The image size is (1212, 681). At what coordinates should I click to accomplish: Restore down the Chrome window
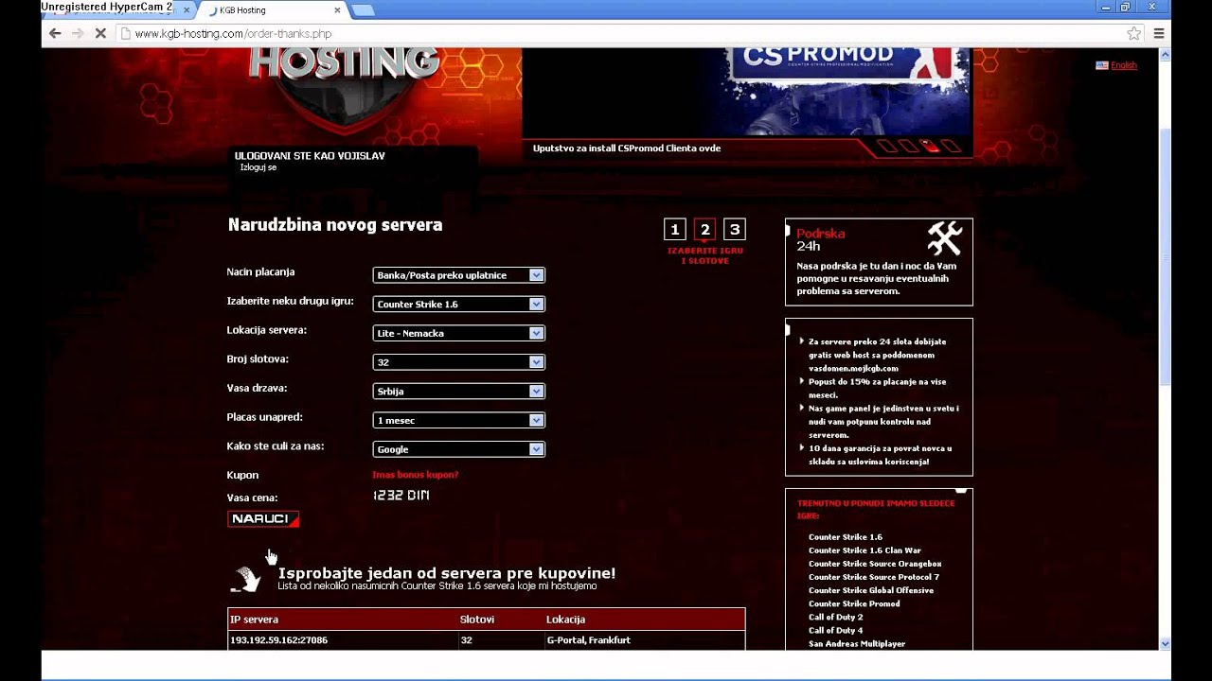tap(1126, 8)
